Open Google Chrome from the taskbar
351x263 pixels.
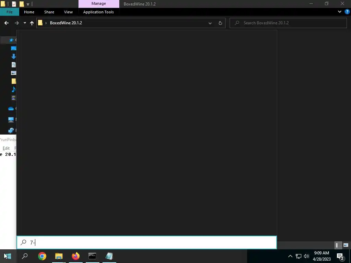[42, 256]
